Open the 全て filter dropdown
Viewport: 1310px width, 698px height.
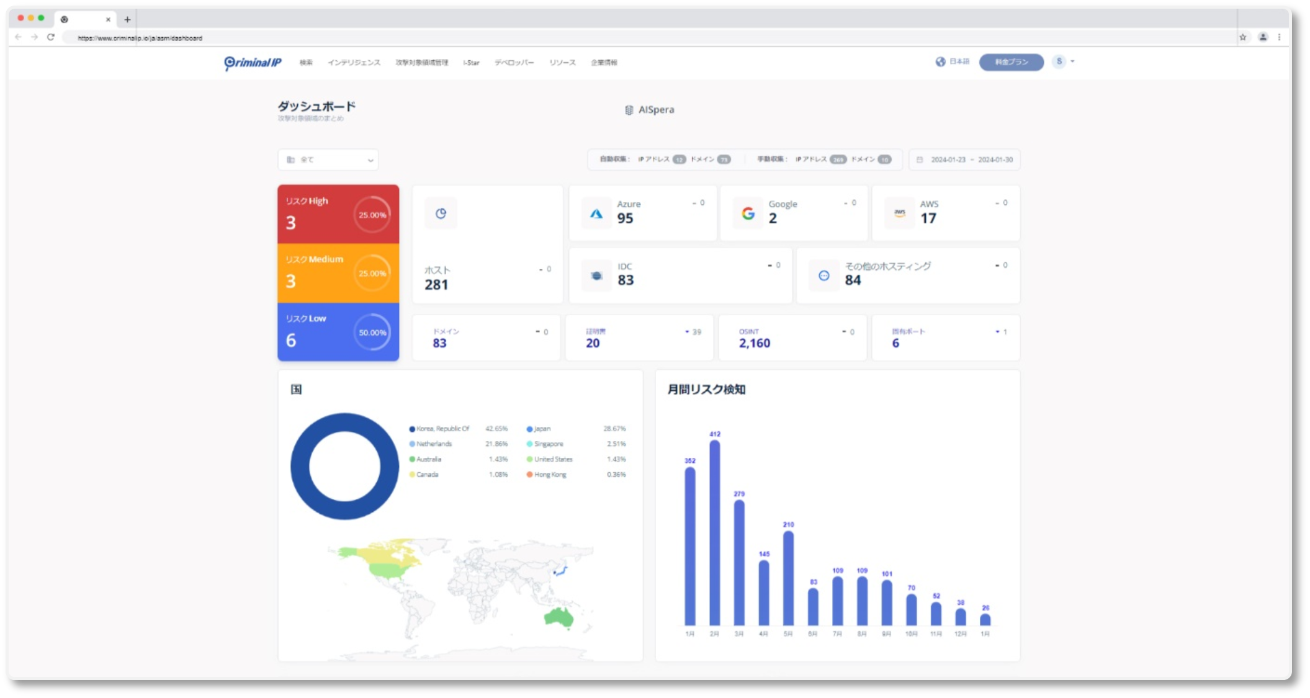[x=328, y=159]
